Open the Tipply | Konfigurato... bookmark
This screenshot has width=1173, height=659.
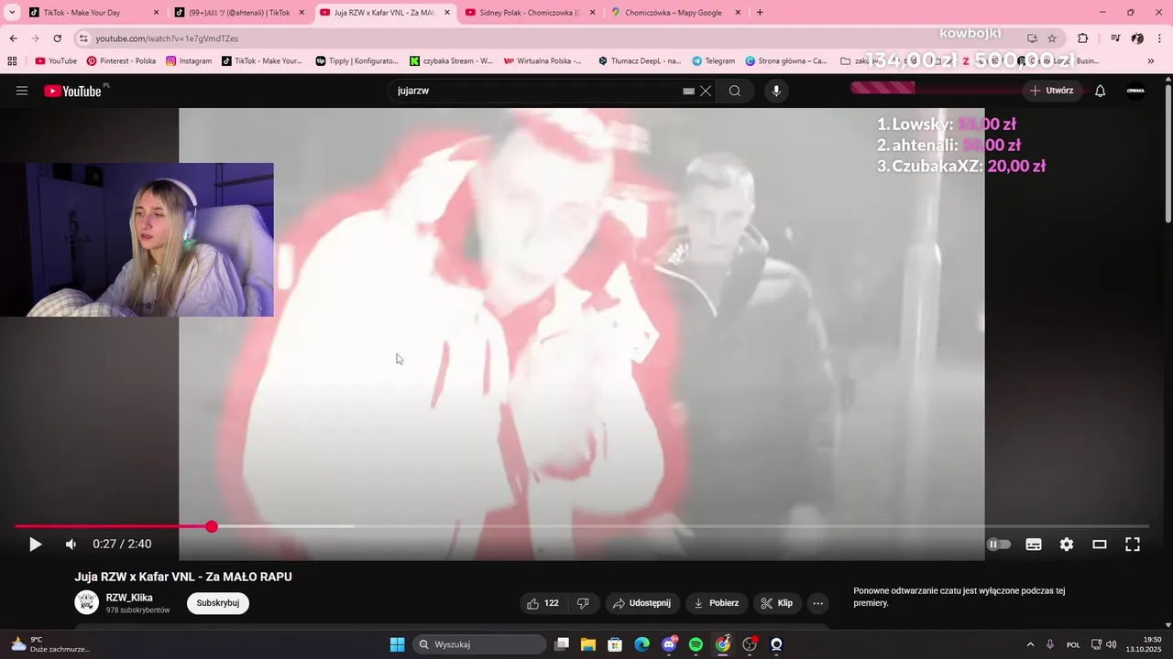coord(357,61)
